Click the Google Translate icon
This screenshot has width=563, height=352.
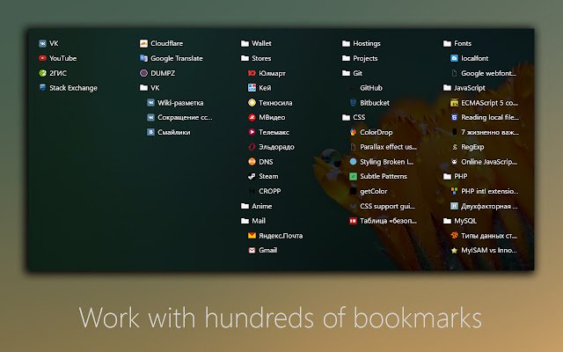click(143, 58)
